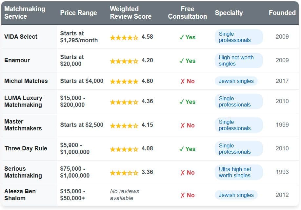This screenshot has width=301, height=210.
Task: Open the VIDA Select service name
Action: pos(21,37)
